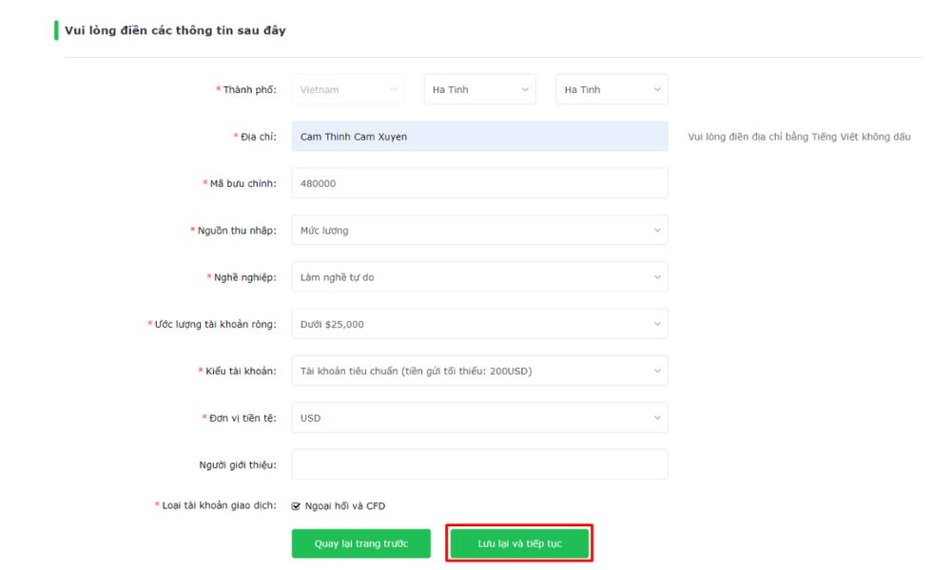Click the chevron arrow in Kiểu tài khoản field

point(656,371)
